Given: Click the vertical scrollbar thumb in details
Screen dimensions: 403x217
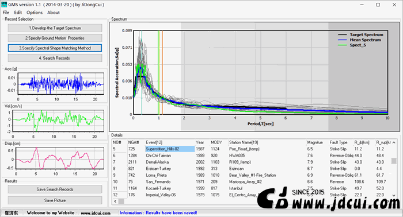Looking at the screenshot, I should [x=394, y=161].
